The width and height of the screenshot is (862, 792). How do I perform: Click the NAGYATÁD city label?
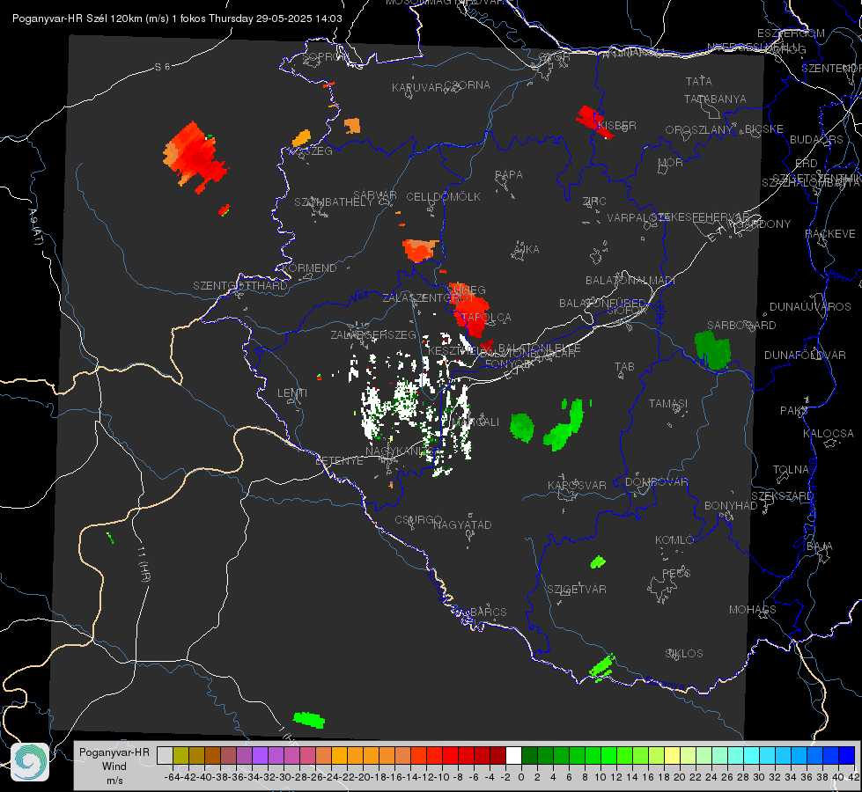pos(462,524)
